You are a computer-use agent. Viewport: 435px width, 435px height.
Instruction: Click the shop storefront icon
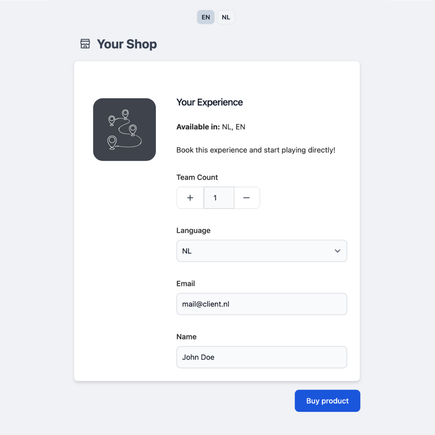coord(85,44)
